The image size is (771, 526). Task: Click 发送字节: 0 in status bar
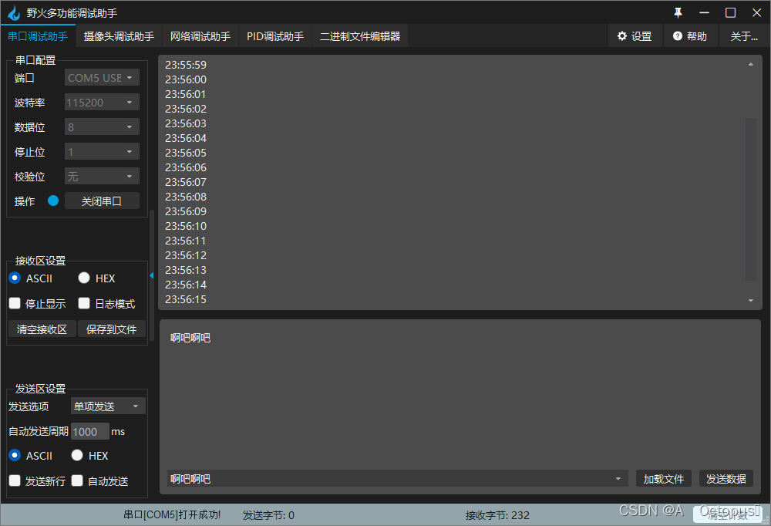coord(268,515)
